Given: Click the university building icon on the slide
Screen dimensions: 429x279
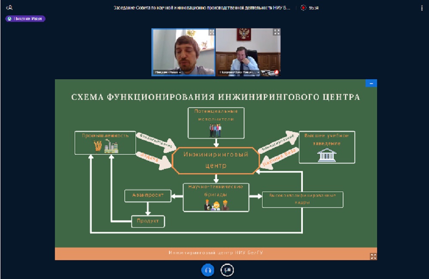Looking at the screenshot, I should click(x=326, y=155).
